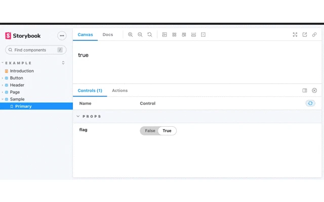Viewport: 324px width, 202px height.
Task: Change the viewport size
Action: pyautogui.click(x=184, y=35)
